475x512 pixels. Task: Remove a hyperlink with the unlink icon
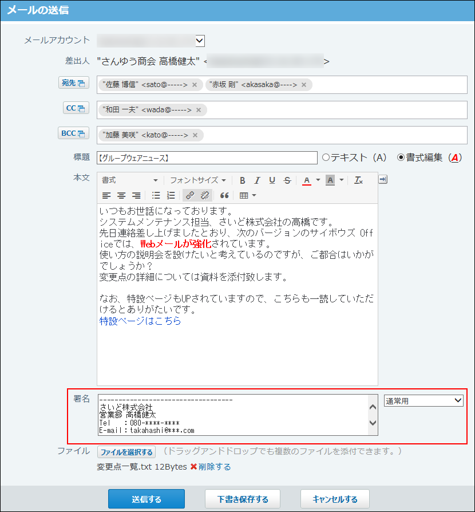205,195
